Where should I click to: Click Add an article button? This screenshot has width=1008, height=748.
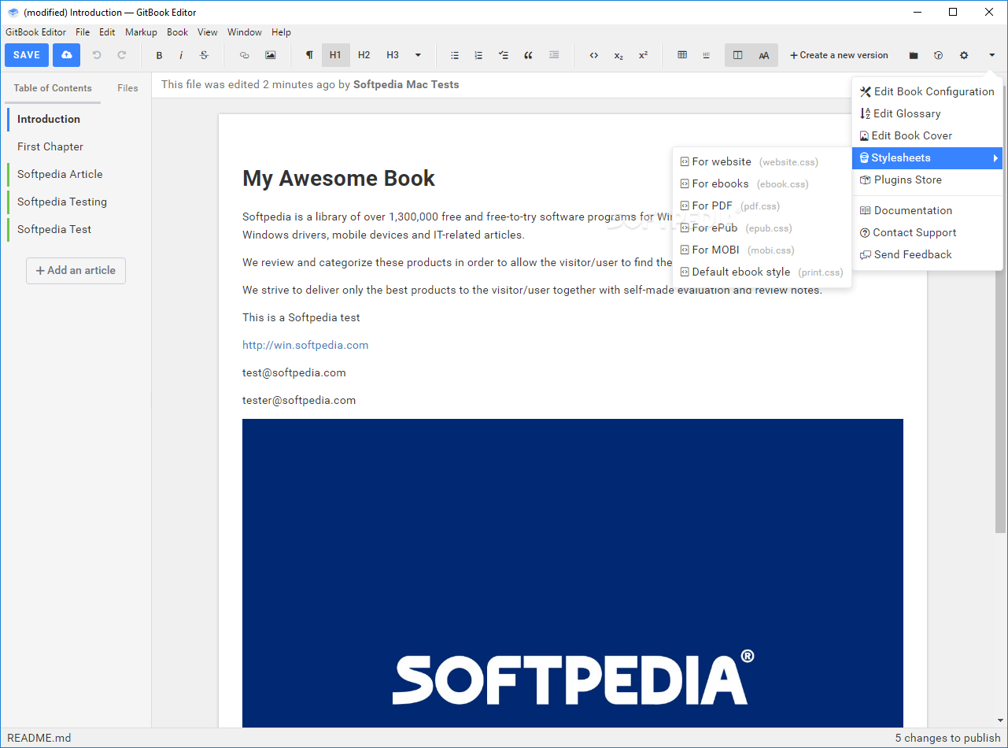76,270
